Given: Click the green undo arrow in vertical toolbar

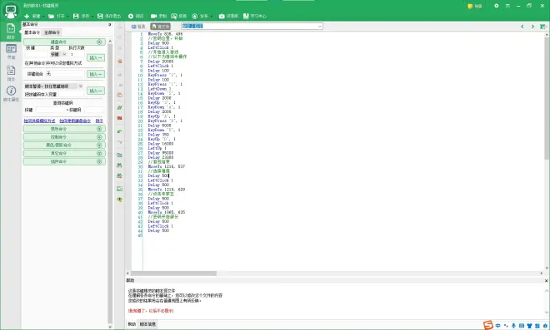Looking at the screenshot, I should pyautogui.click(x=120, y=131).
